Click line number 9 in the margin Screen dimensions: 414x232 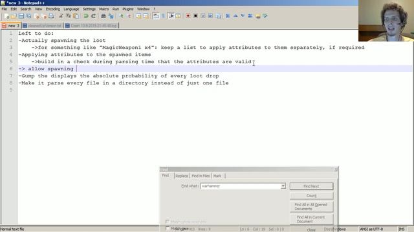point(11,90)
